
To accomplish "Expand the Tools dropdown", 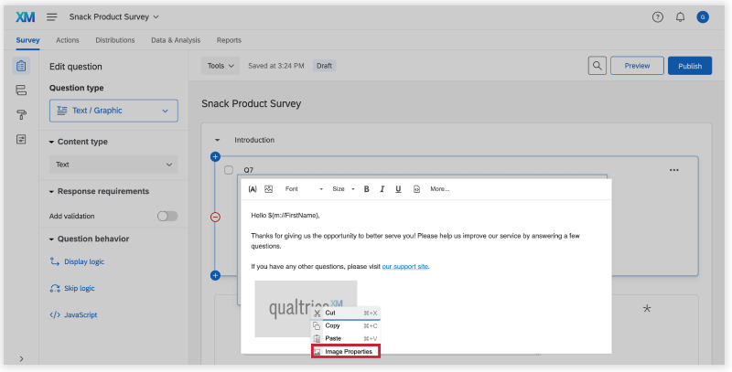I will pyautogui.click(x=221, y=66).
